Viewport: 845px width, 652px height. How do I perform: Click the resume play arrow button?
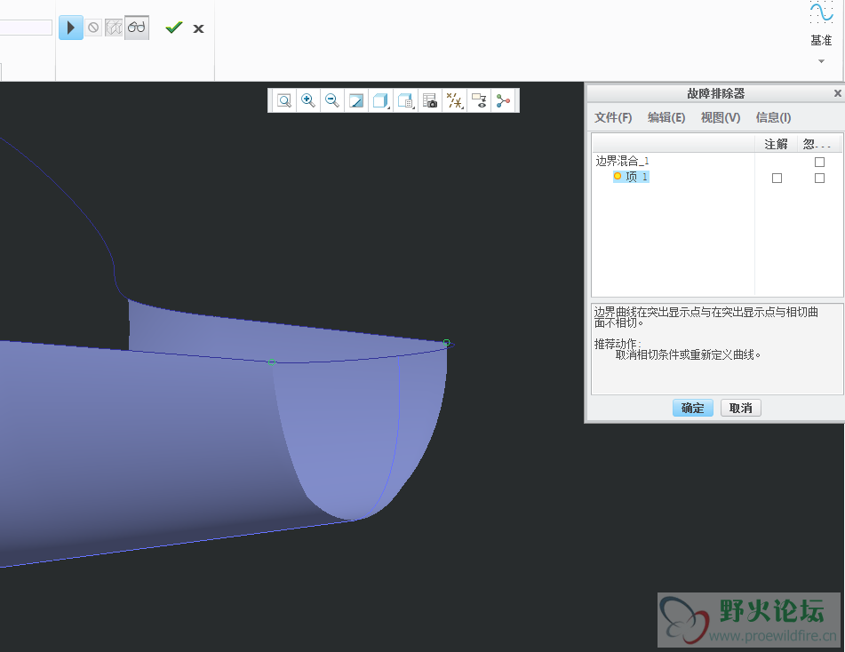(x=70, y=28)
